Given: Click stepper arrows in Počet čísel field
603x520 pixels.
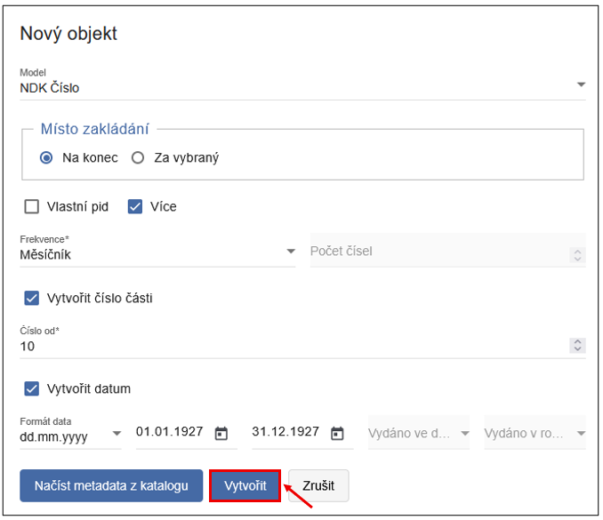Looking at the screenshot, I should pyautogui.click(x=578, y=255).
